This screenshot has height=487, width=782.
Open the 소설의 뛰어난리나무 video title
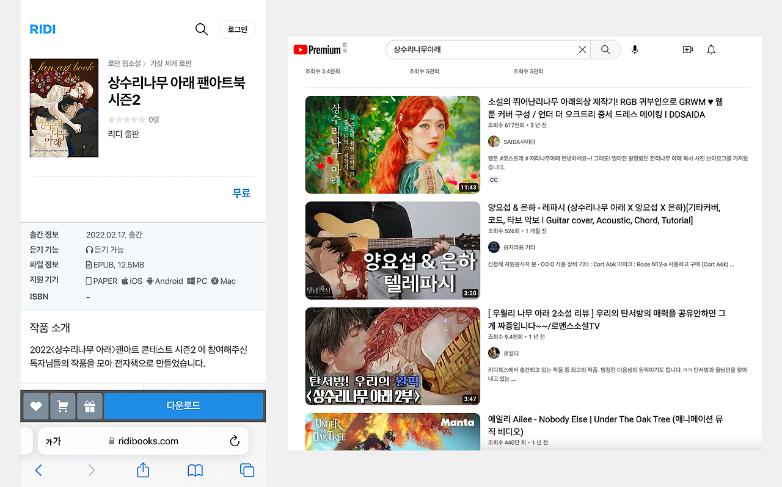pos(605,108)
